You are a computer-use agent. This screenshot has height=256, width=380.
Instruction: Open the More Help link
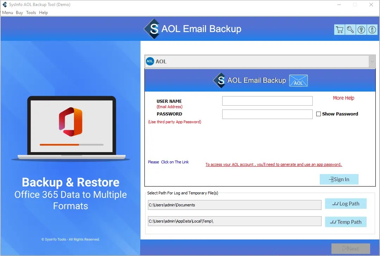point(343,98)
